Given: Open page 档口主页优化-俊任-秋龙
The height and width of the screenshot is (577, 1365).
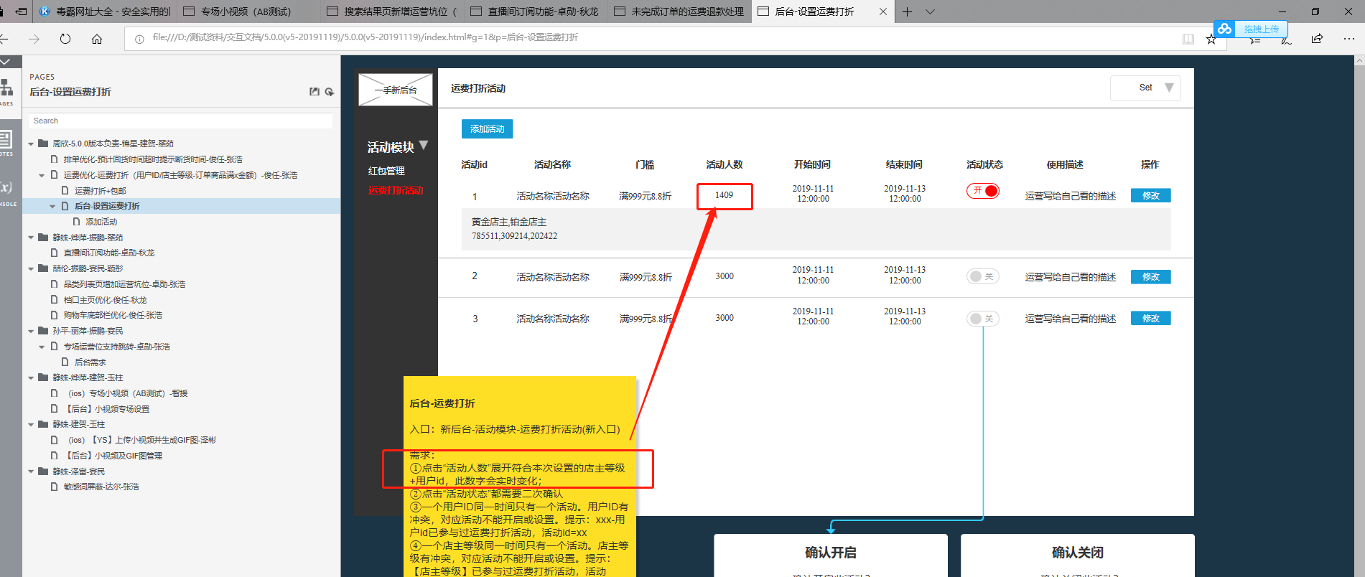Looking at the screenshot, I should [105, 300].
